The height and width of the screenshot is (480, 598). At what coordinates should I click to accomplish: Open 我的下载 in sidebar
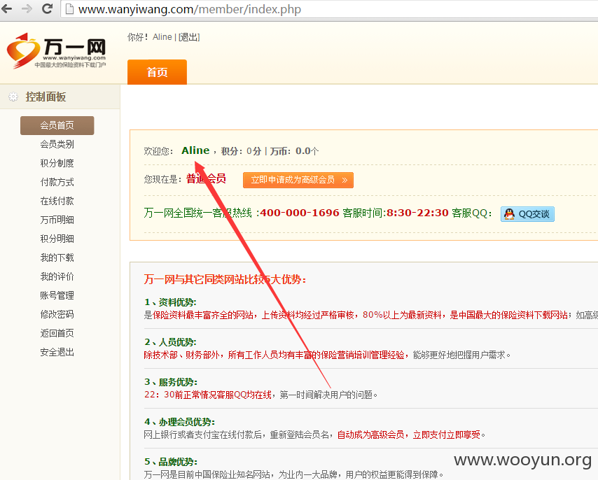57,257
